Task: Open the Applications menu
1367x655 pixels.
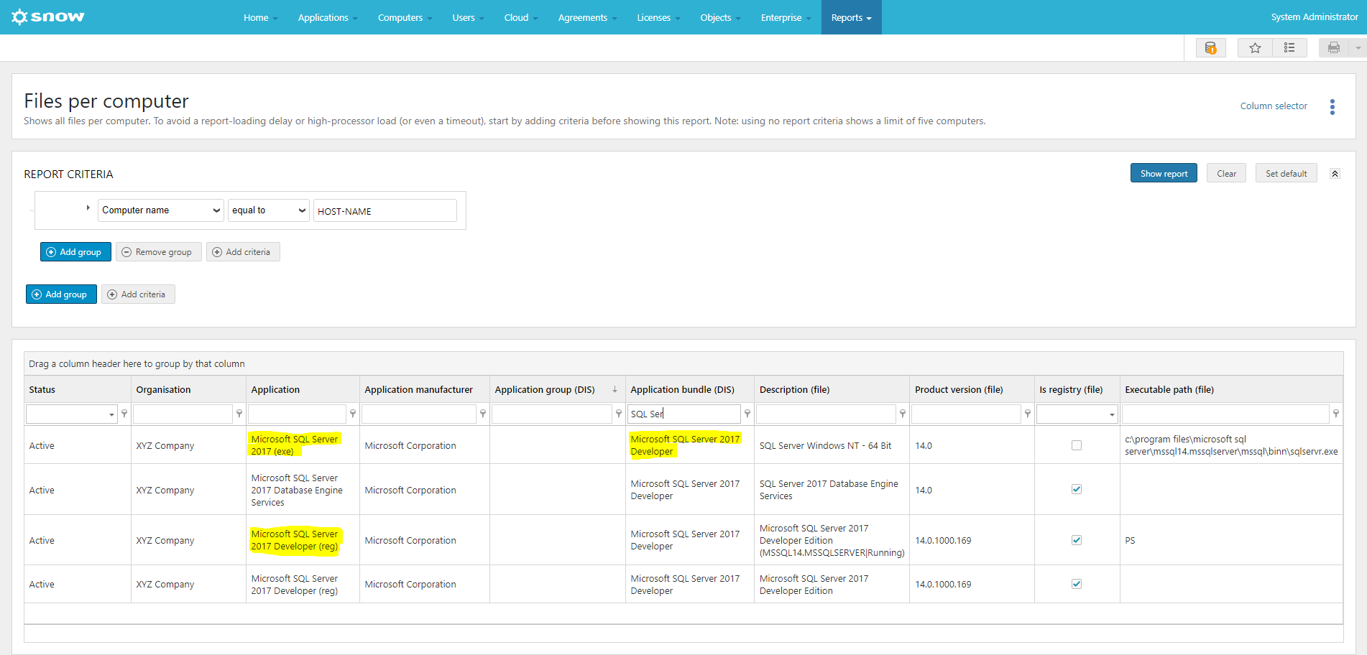Action: [328, 17]
